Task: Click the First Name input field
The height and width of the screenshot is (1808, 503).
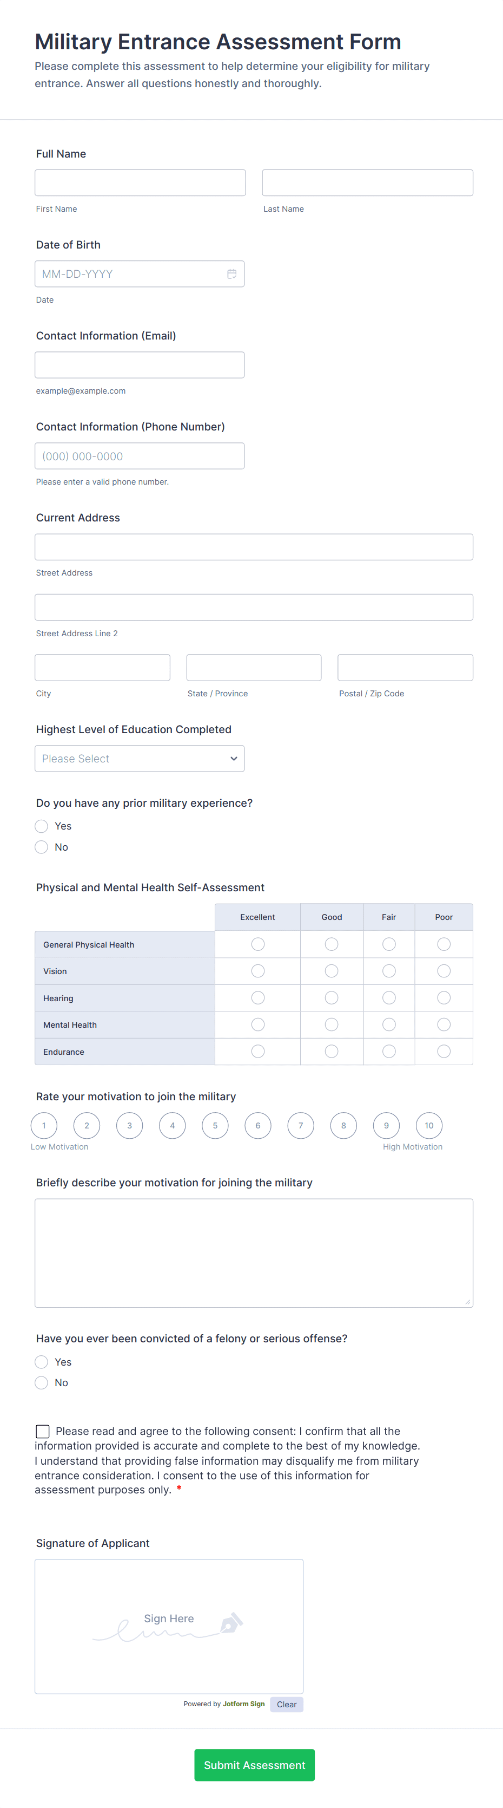Action: pos(140,182)
